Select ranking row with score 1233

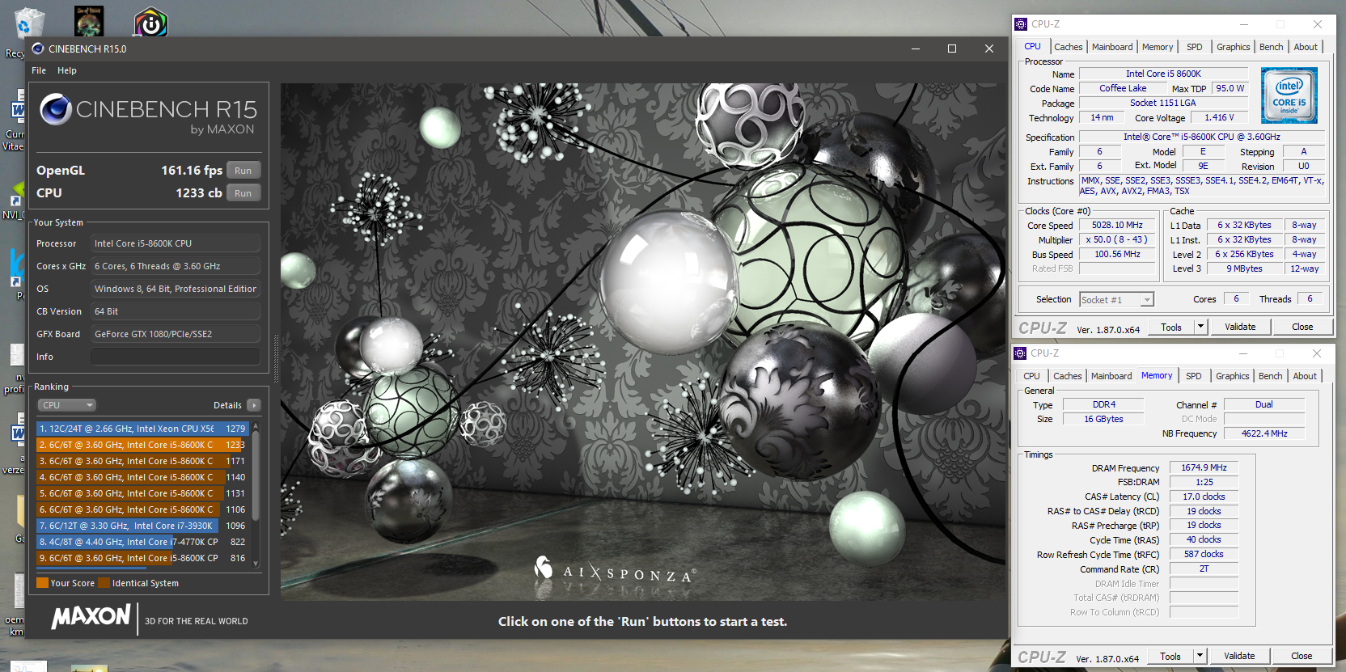tap(142, 445)
